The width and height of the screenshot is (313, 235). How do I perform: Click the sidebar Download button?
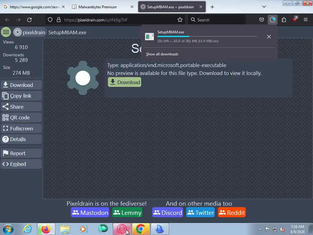pos(21,85)
